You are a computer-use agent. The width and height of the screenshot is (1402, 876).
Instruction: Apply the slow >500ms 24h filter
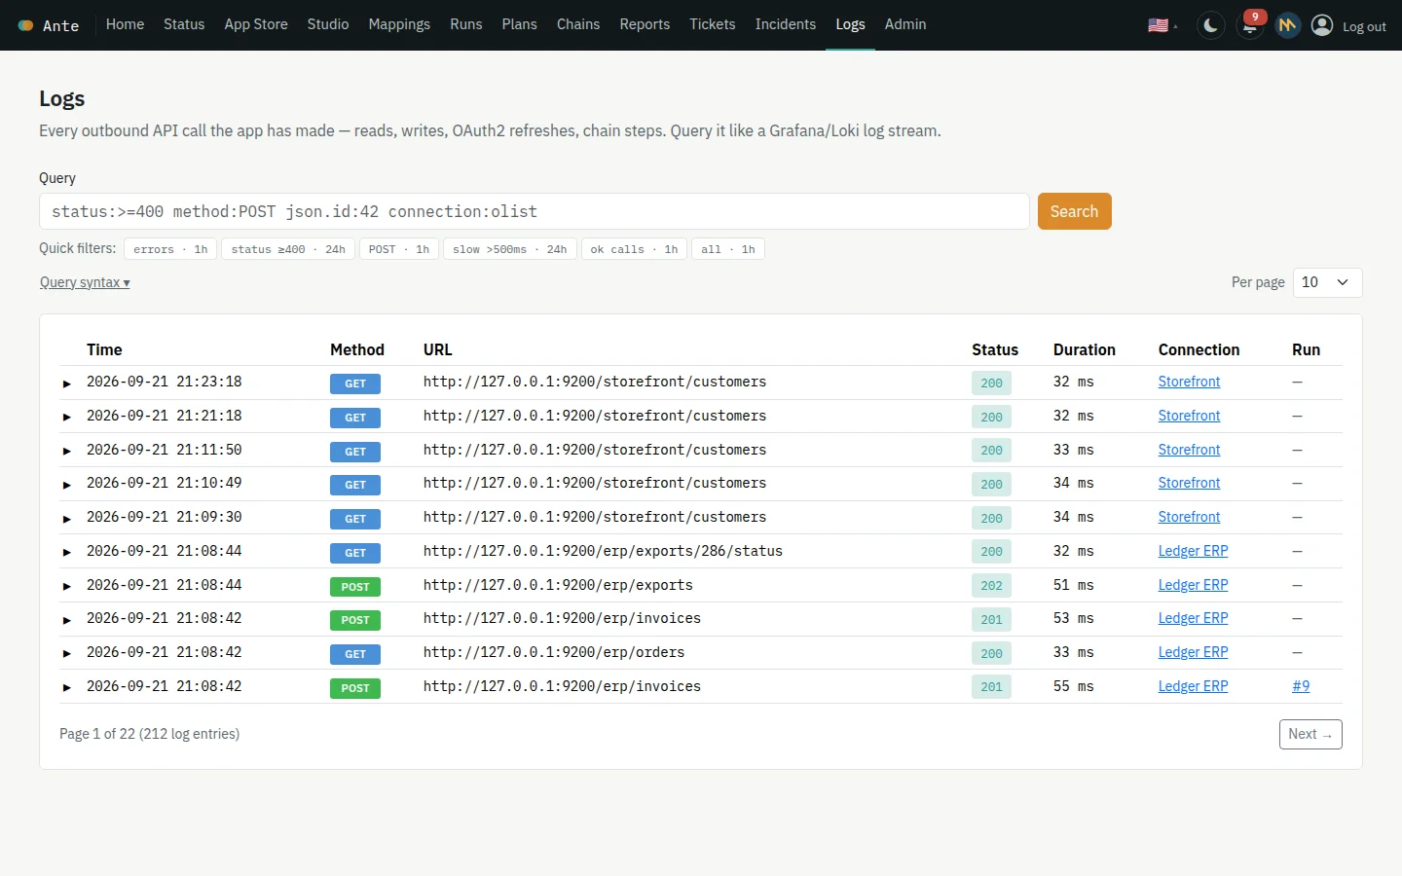[510, 249]
